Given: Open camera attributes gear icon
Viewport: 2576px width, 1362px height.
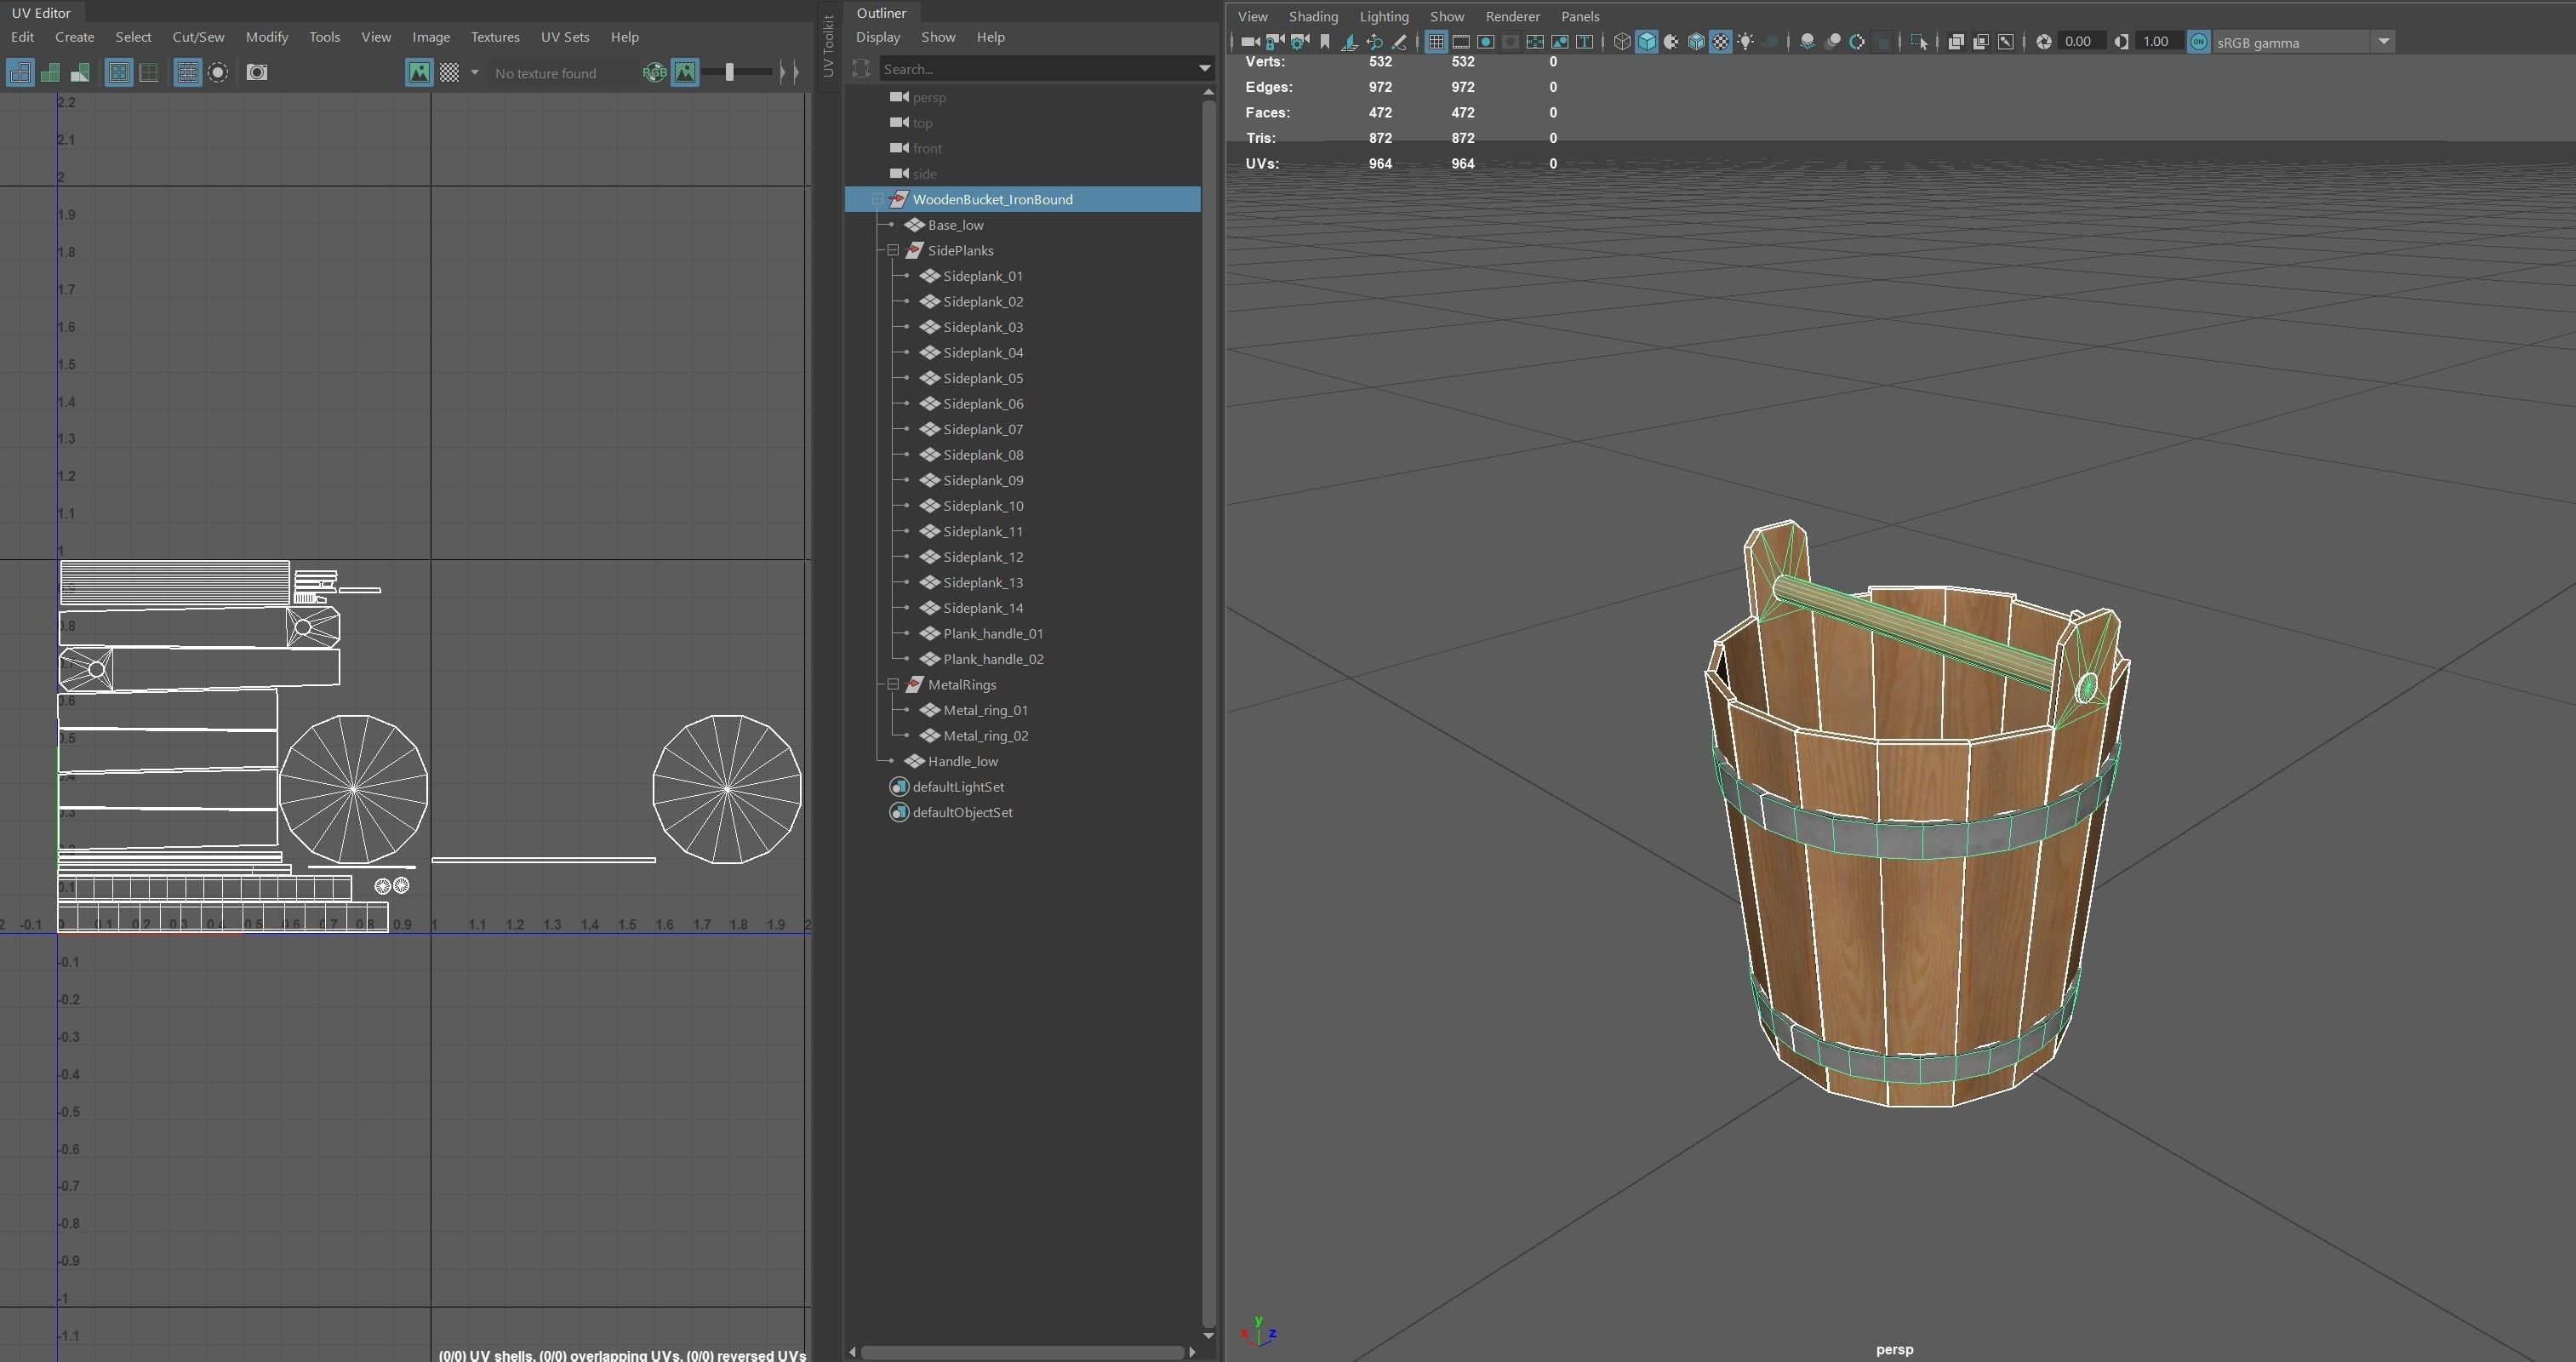Looking at the screenshot, I should click(x=1300, y=42).
